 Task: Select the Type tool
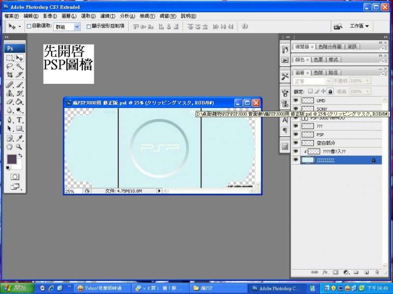click(19, 120)
